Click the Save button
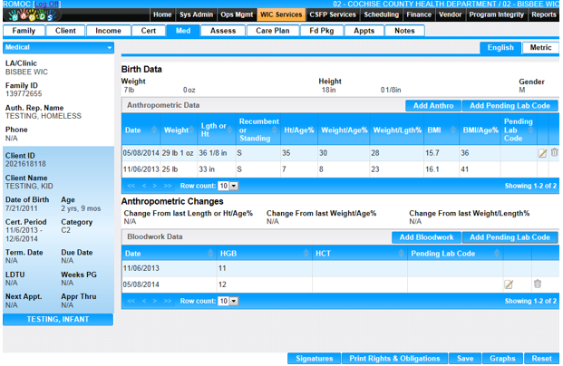 click(465, 359)
